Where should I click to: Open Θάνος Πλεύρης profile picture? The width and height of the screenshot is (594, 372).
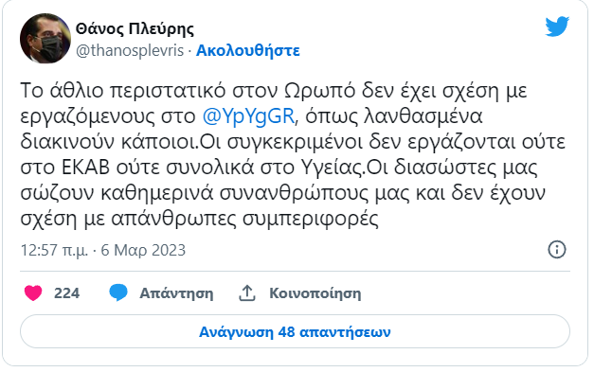[45, 38]
